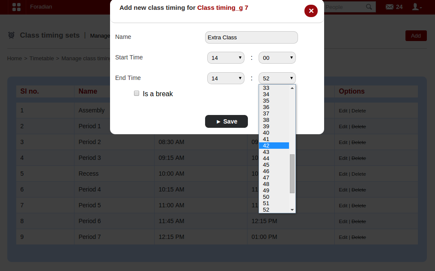Screen dimensions: 435x271
Task: Click the Add button
Action: click(416, 36)
